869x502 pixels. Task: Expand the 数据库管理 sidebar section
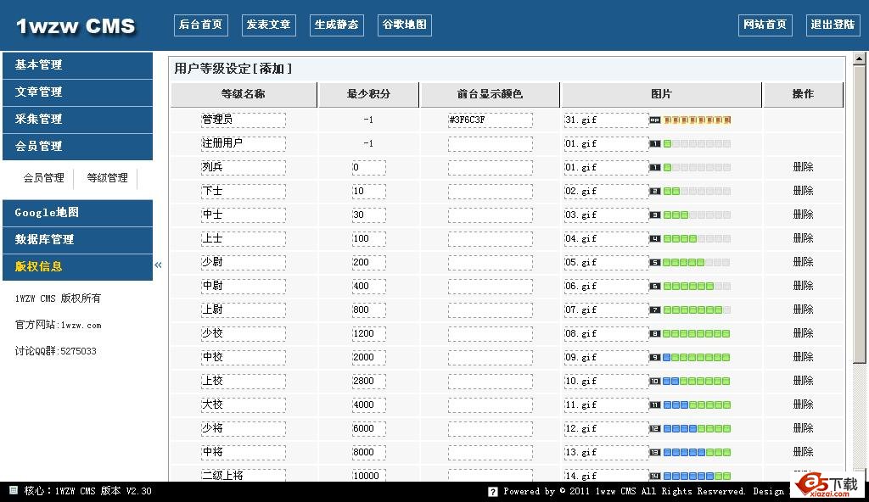[77, 240]
